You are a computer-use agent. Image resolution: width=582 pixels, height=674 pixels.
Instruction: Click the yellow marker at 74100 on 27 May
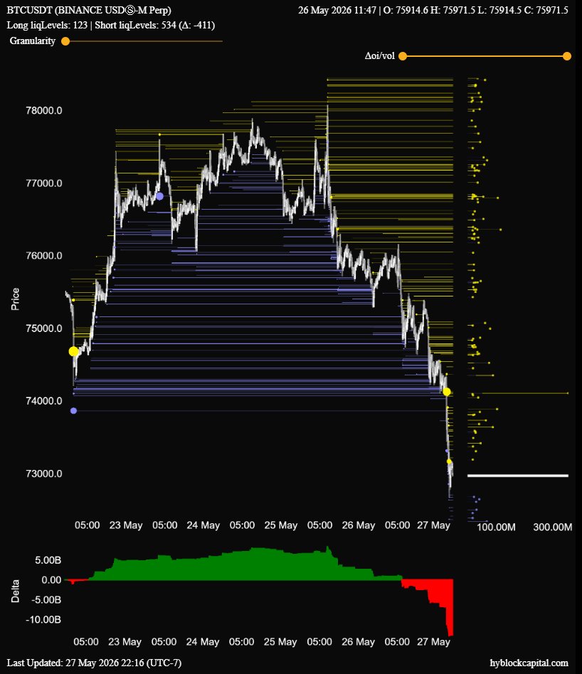447,392
